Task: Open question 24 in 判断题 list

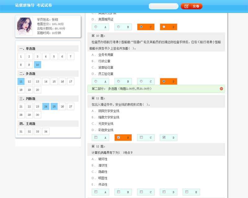Action: pos(46,106)
